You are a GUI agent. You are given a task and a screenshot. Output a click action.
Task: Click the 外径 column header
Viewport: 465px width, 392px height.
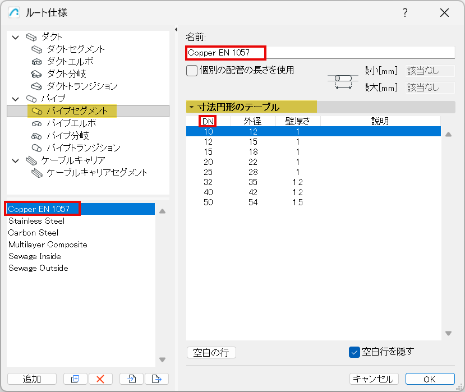253,121
